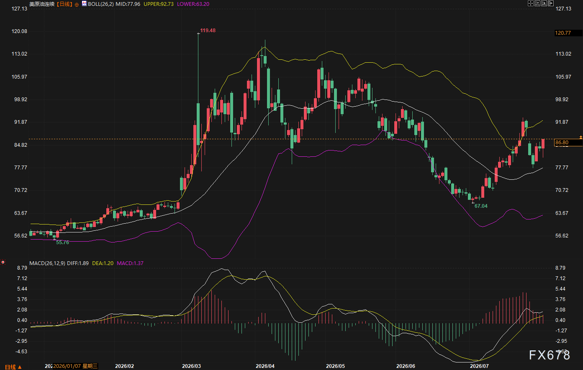Click the -2.95 MACD label on the right axis
The width and height of the screenshot is (583, 370).
tap(561, 341)
